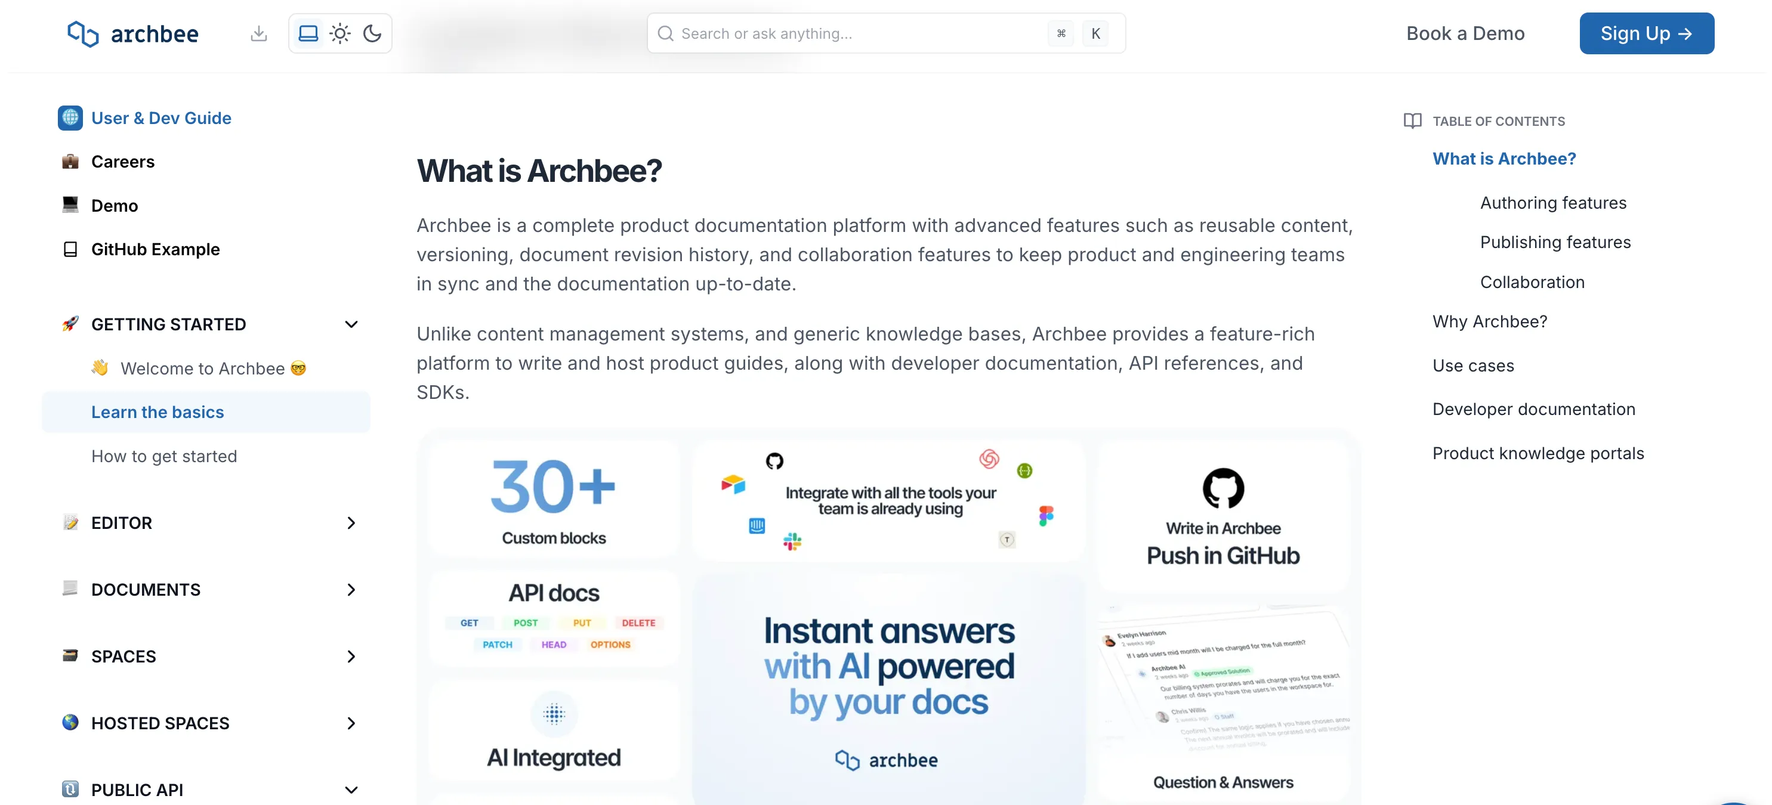Click the download PDF icon

[259, 33]
